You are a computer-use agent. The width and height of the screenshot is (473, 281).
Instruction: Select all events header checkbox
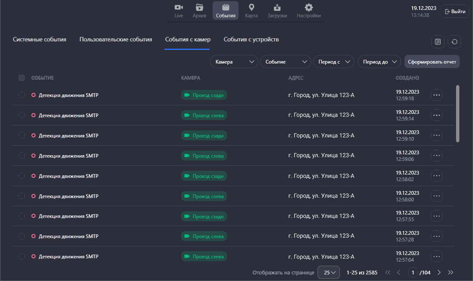(x=22, y=78)
